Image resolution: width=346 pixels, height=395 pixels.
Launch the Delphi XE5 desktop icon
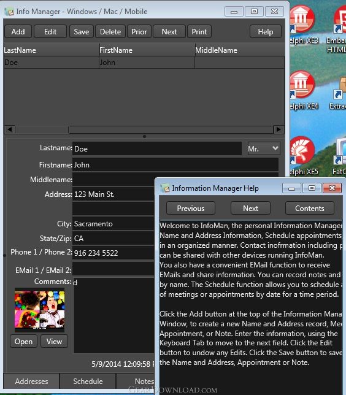(302, 156)
